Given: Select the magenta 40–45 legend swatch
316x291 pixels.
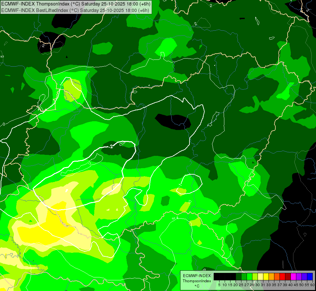Looking at the screenshot, I should pyautogui.click(x=293, y=276).
